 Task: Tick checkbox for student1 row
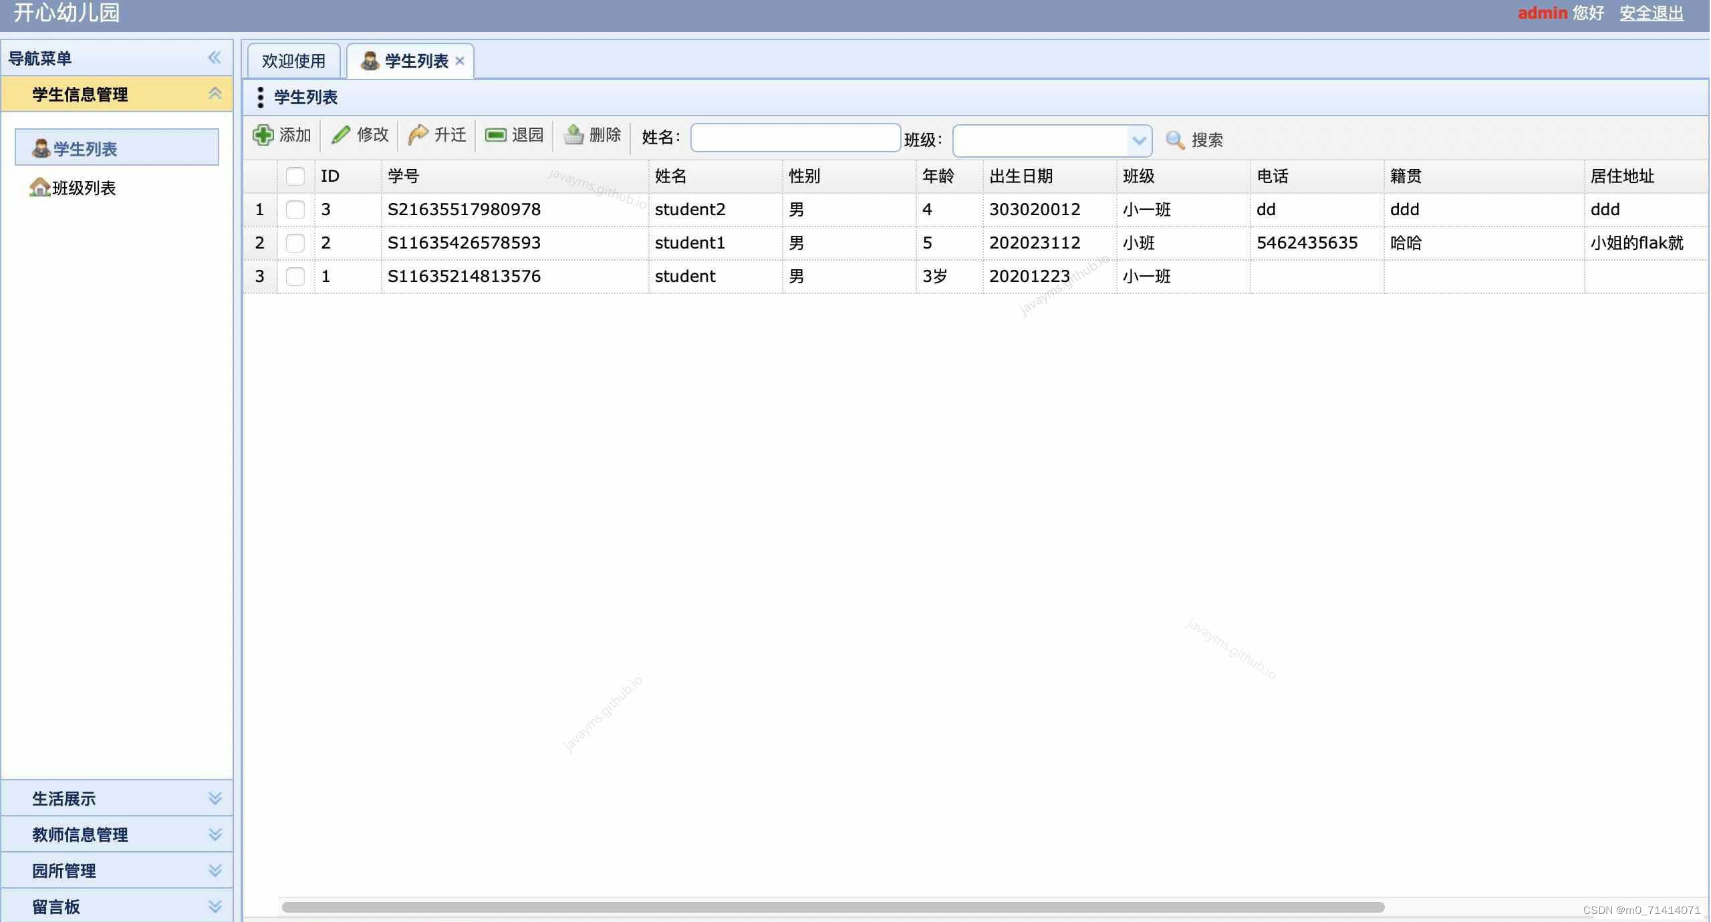pos(295,243)
